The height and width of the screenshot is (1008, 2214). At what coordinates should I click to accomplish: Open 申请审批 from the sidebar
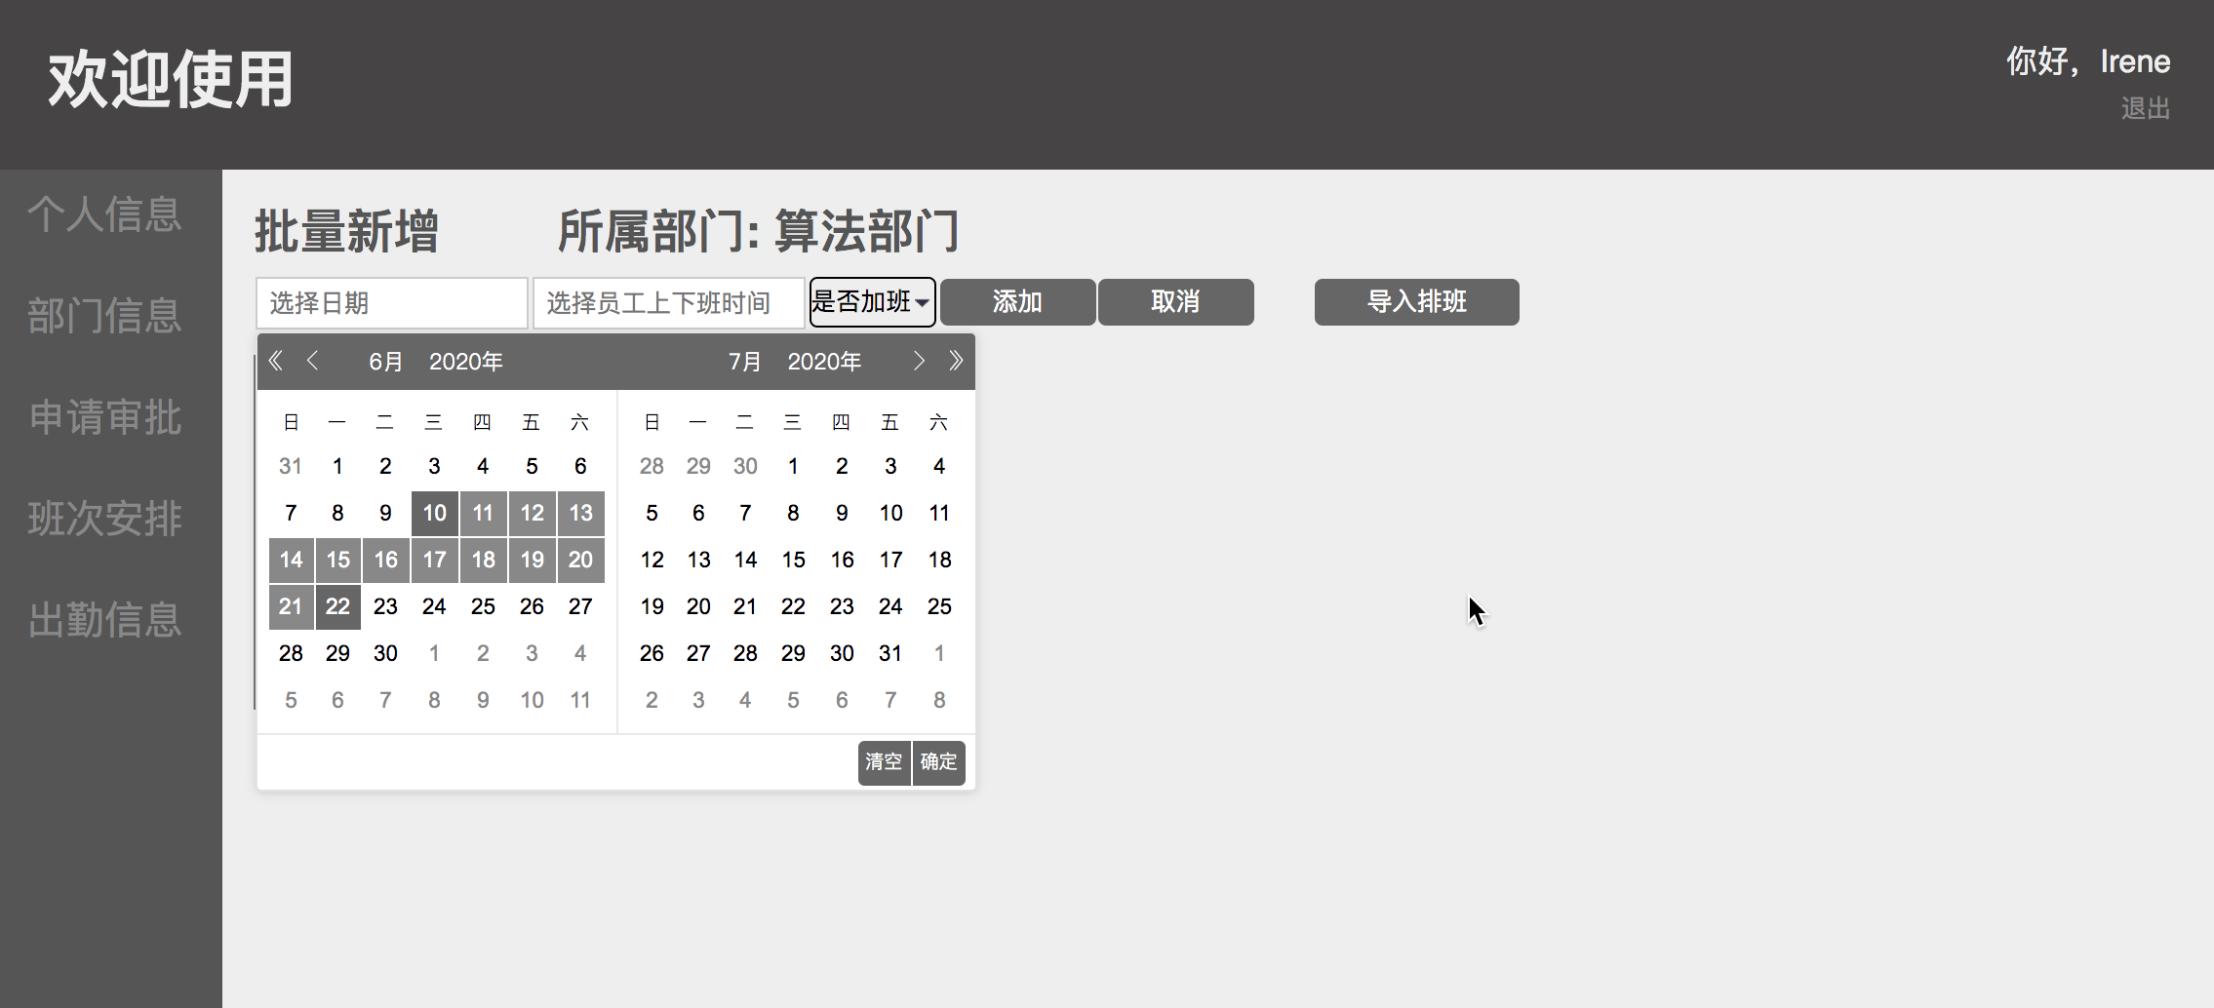click(104, 417)
